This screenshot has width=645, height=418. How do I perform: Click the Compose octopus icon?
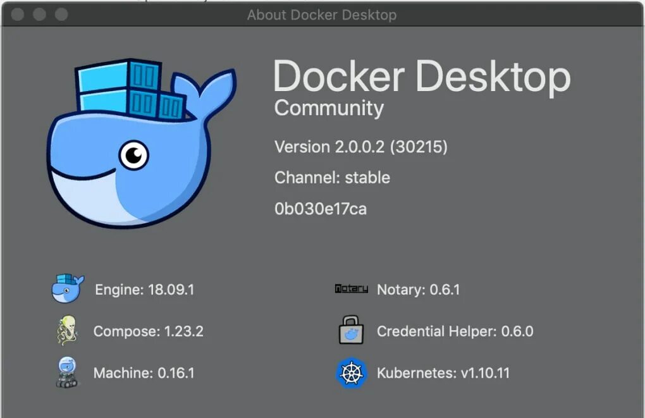pyautogui.click(x=66, y=330)
